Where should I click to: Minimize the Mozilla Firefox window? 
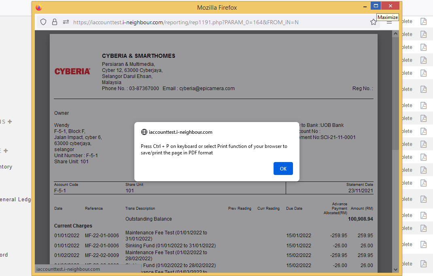point(365,6)
